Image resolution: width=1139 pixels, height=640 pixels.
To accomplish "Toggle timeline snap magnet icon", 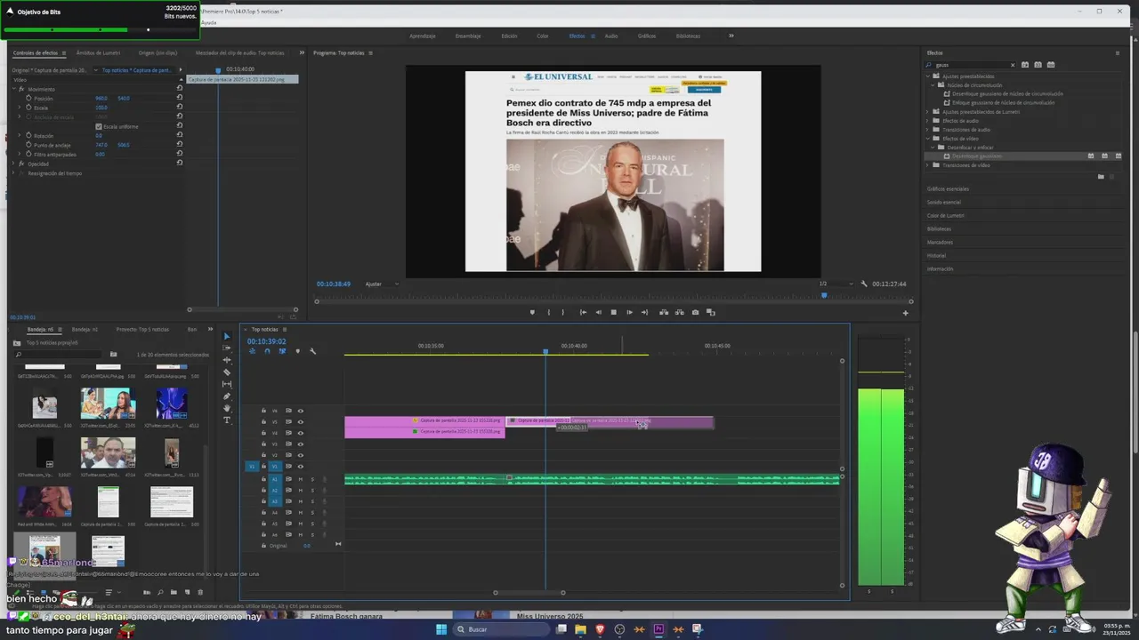I will click(x=267, y=351).
